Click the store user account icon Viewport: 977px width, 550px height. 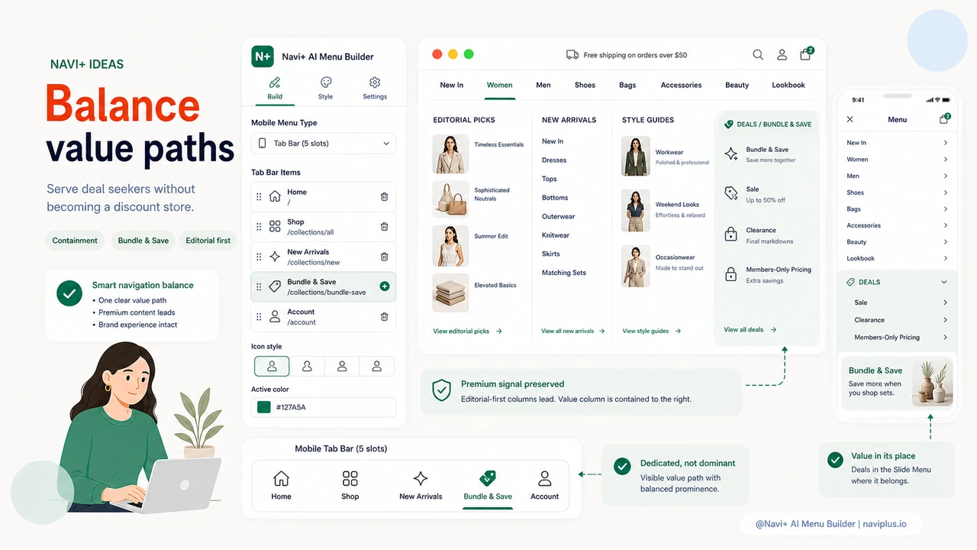(782, 55)
